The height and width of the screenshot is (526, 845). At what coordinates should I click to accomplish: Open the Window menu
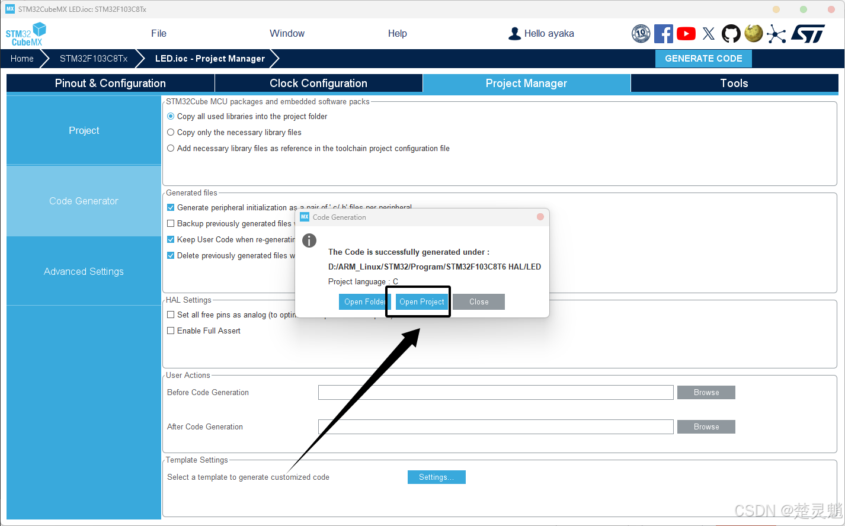(287, 34)
